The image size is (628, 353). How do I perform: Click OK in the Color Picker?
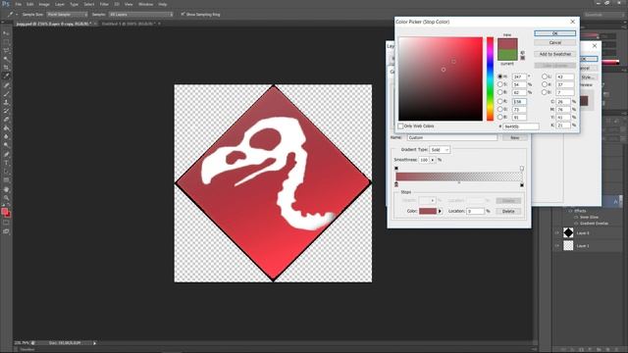pyautogui.click(x=554, y=33)
